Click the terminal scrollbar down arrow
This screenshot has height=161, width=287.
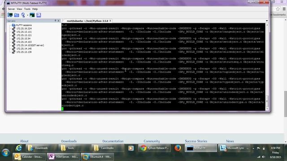point(267,109)
